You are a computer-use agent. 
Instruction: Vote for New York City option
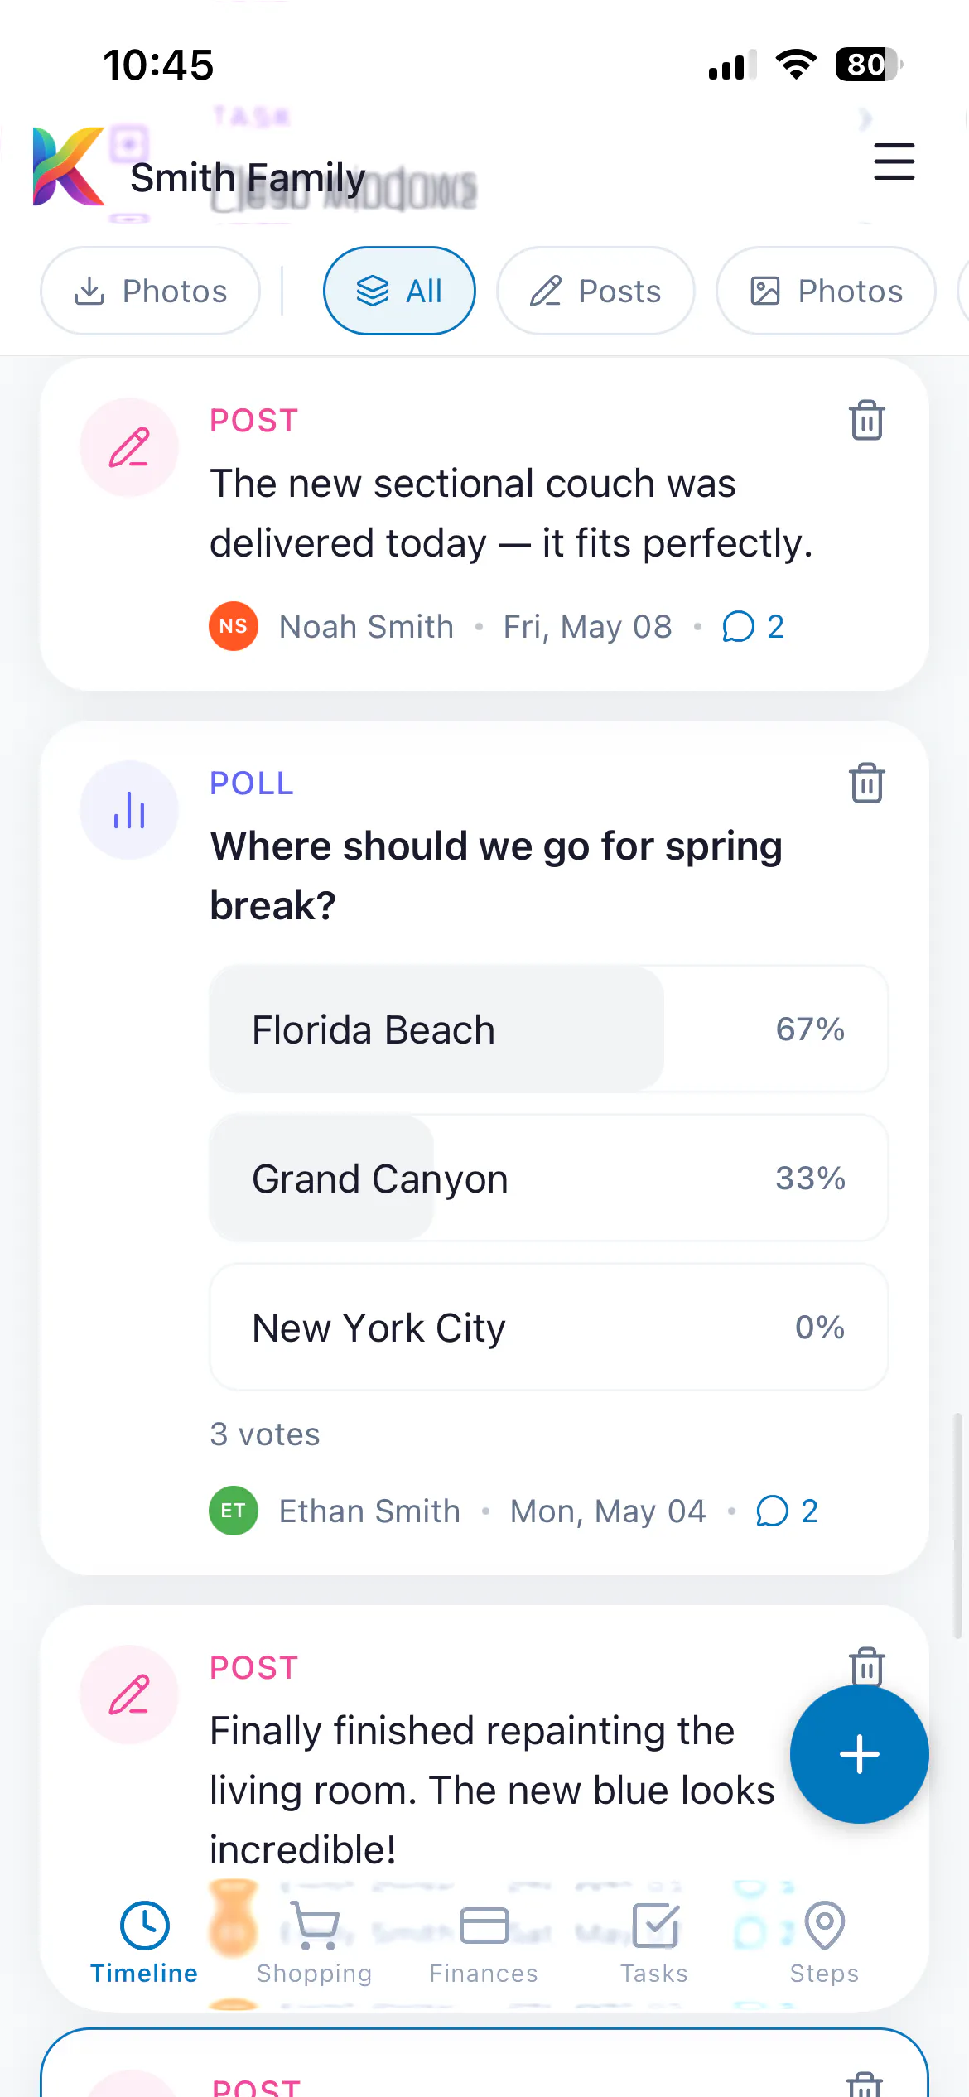click(x=548, y=1328)
